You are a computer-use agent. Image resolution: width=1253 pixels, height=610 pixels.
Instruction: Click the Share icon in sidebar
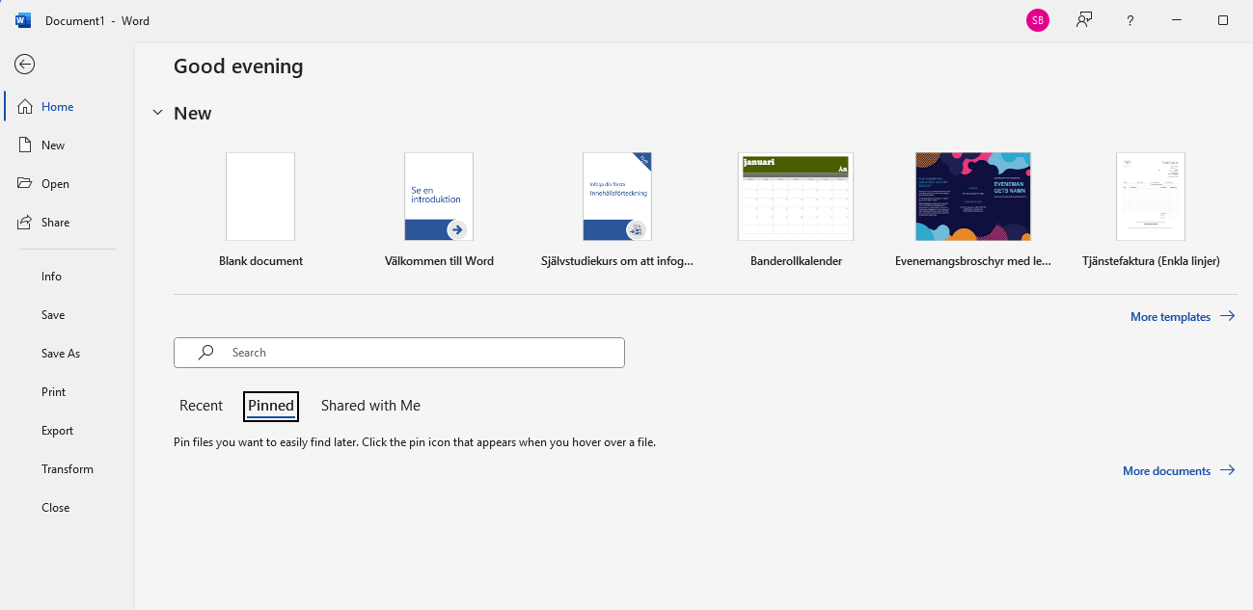click(25, 222)
